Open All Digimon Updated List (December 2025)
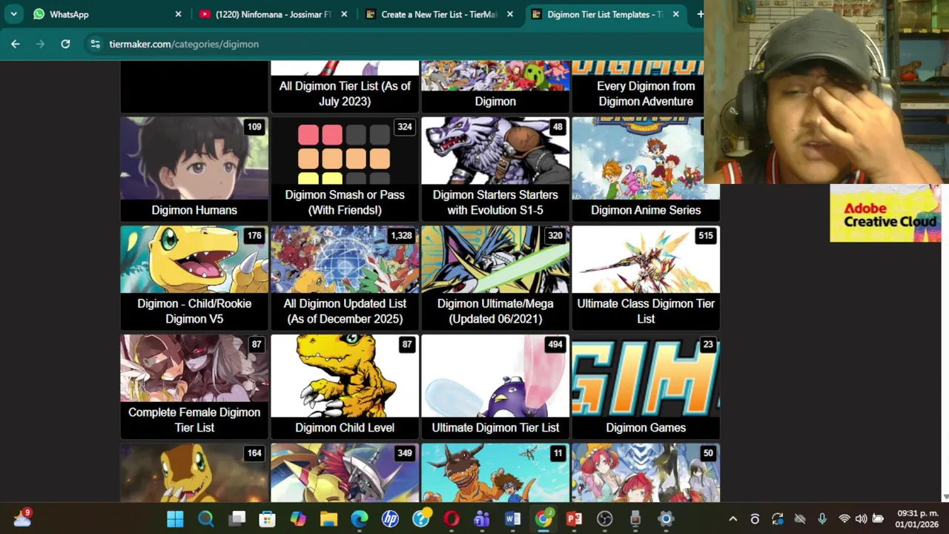Viewport: 949px width, 534px height. (x=345, y=278)
